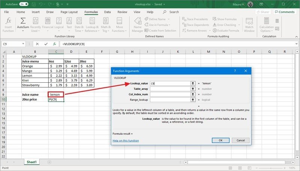Open Error Checking dropdown arrow
This screenshot has height=171, width=300.
pos(239,25)
